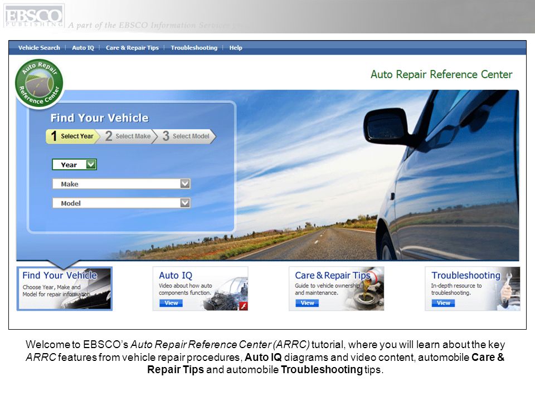Select step 1 Select Year
This screenshot has height=401, width=535.
pos(72,136)
